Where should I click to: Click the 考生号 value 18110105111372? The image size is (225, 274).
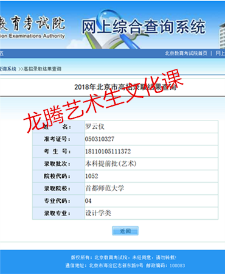pyautogui.click(x=108, y=152)
